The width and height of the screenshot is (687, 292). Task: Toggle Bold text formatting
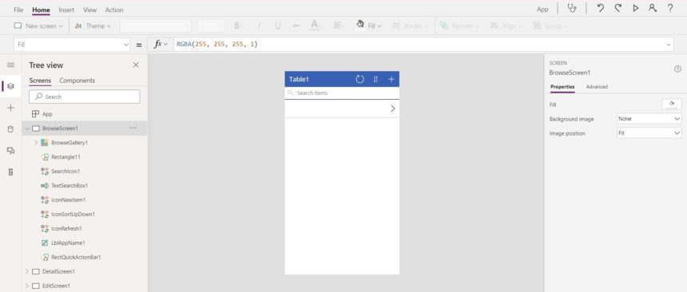coord(237,26)
